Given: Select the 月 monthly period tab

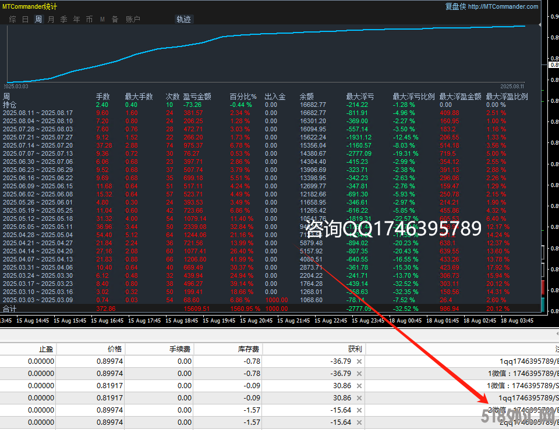Looking at the screenshot, I should point(51,19).
